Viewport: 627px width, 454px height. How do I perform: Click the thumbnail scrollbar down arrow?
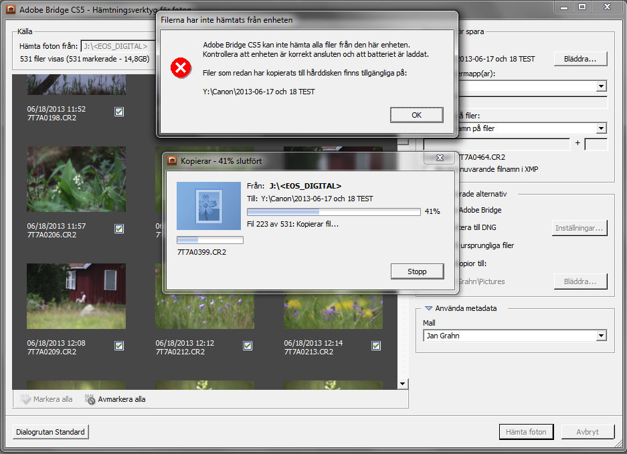click(402, 384)
